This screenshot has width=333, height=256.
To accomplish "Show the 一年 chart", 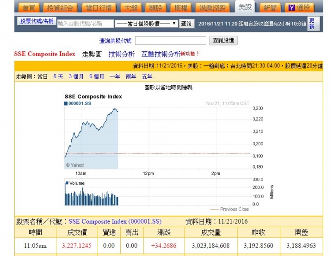I will tap(115, 76).
